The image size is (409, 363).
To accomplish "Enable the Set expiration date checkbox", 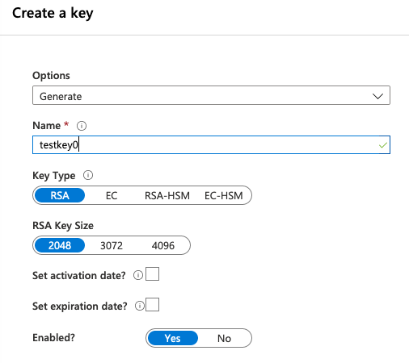I will click(152, 305).
